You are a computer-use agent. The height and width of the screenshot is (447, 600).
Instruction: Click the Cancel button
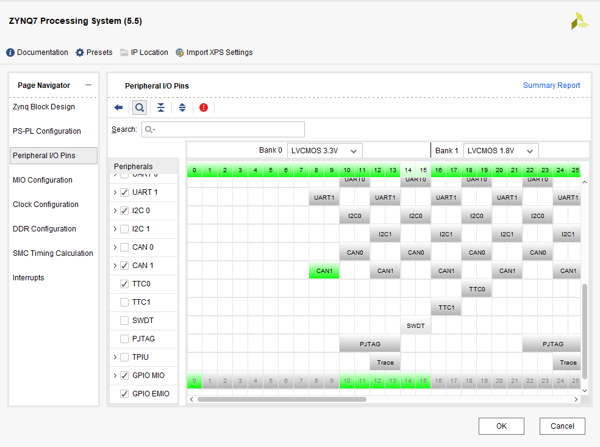(x=562, y=426)
